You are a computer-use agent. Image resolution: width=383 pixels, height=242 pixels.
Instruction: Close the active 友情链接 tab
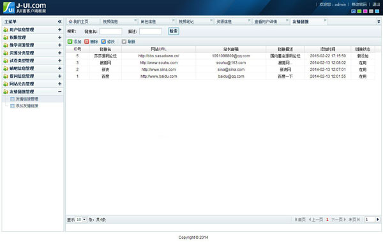point(325,20)
